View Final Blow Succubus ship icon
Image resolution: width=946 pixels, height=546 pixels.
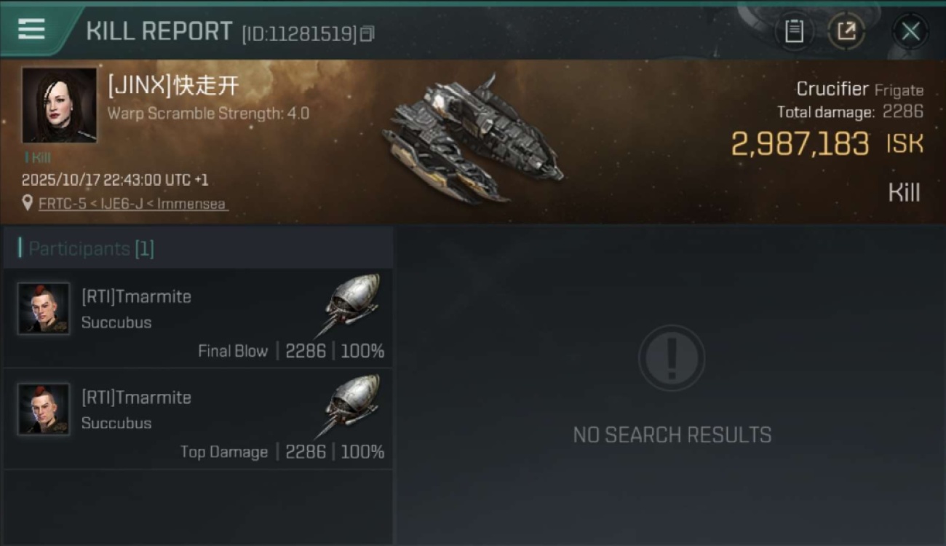coord(349,304)
